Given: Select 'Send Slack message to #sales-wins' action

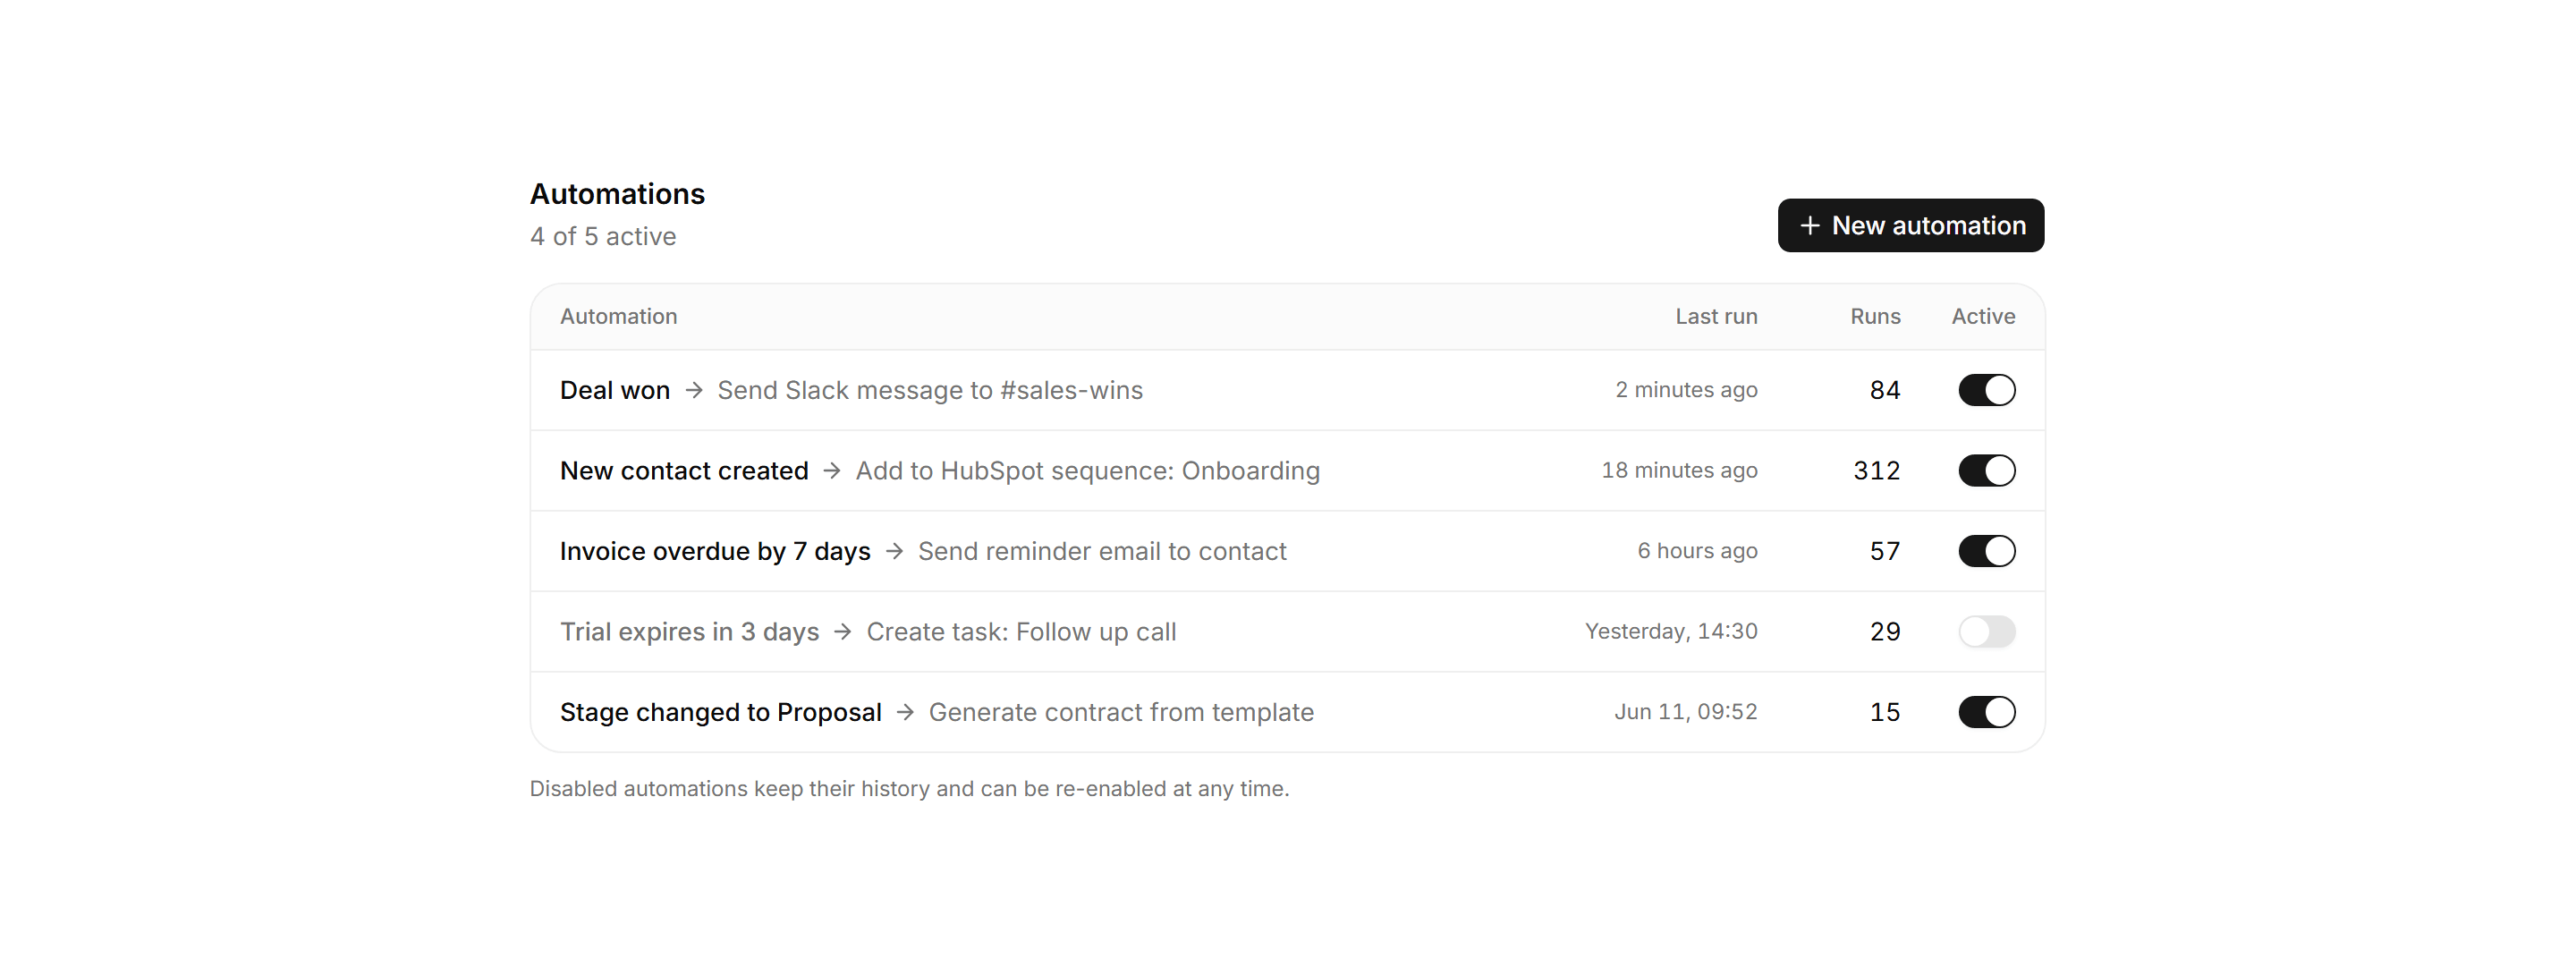Looking at the screenshot, I should pyautogui.click(x=930, y=390).
